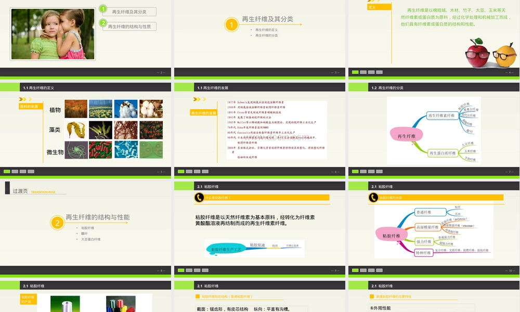The width and height of the screenshot is (520, 312).
Task: Click yellow chevron arrows above 再生纤维的发展 label
Action: (200, 99)
